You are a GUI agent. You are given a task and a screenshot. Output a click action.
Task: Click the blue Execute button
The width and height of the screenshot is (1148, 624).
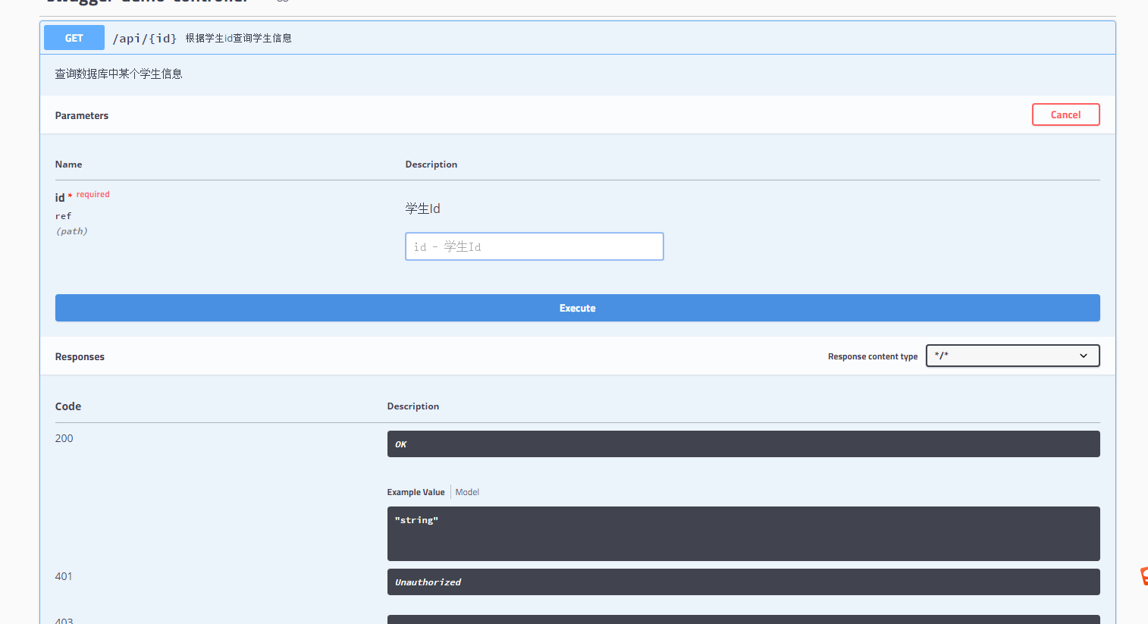577,308
